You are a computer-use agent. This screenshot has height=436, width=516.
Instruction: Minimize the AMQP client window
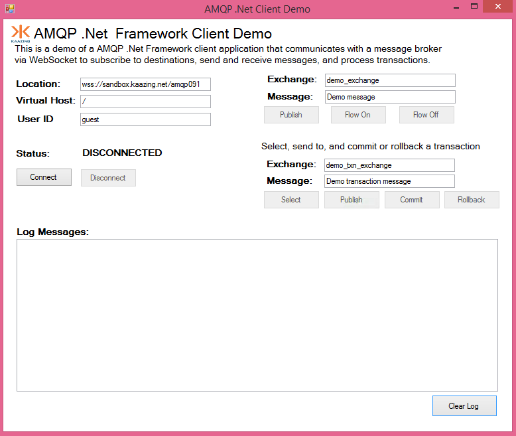456,7
